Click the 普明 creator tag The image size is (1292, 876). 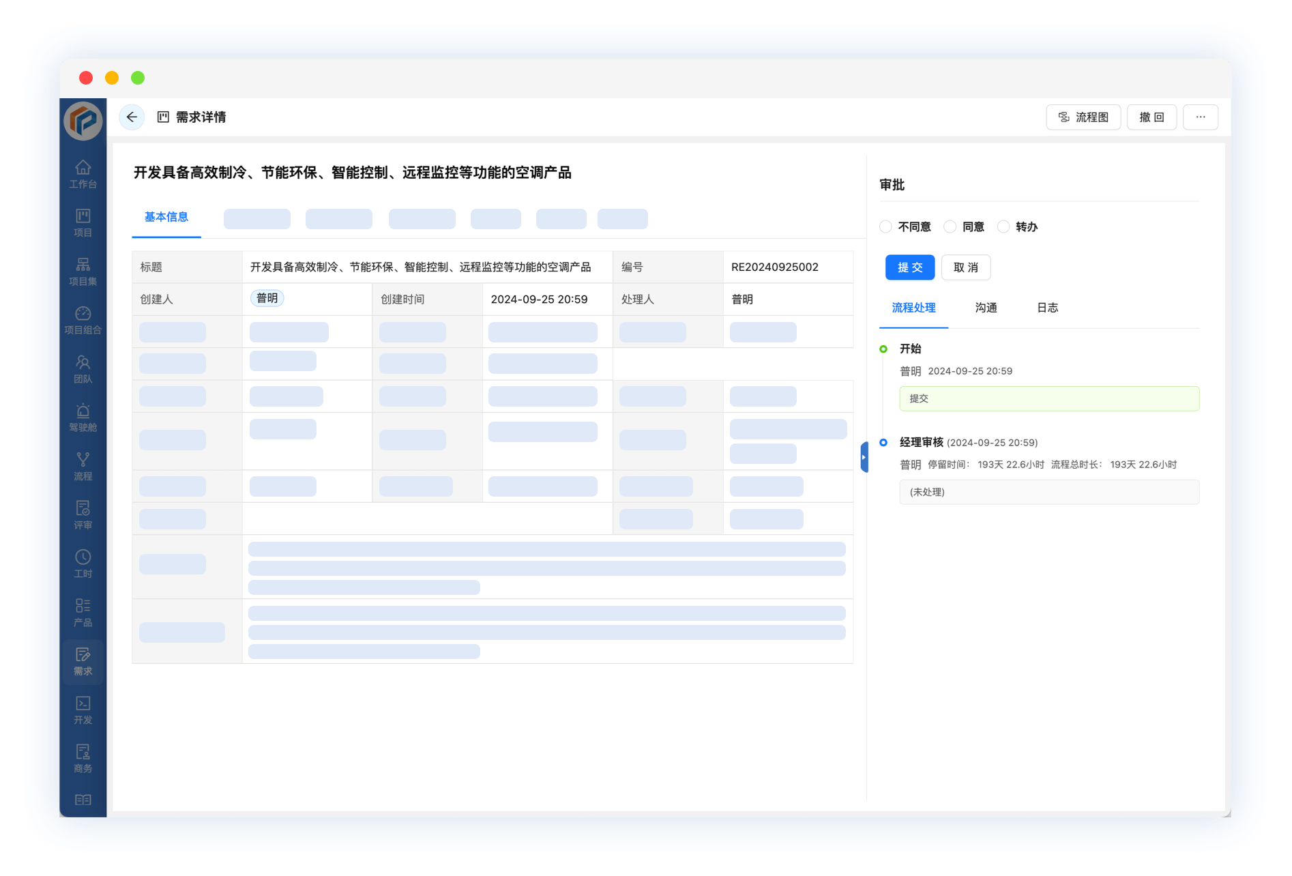click(x=267, y=298)
